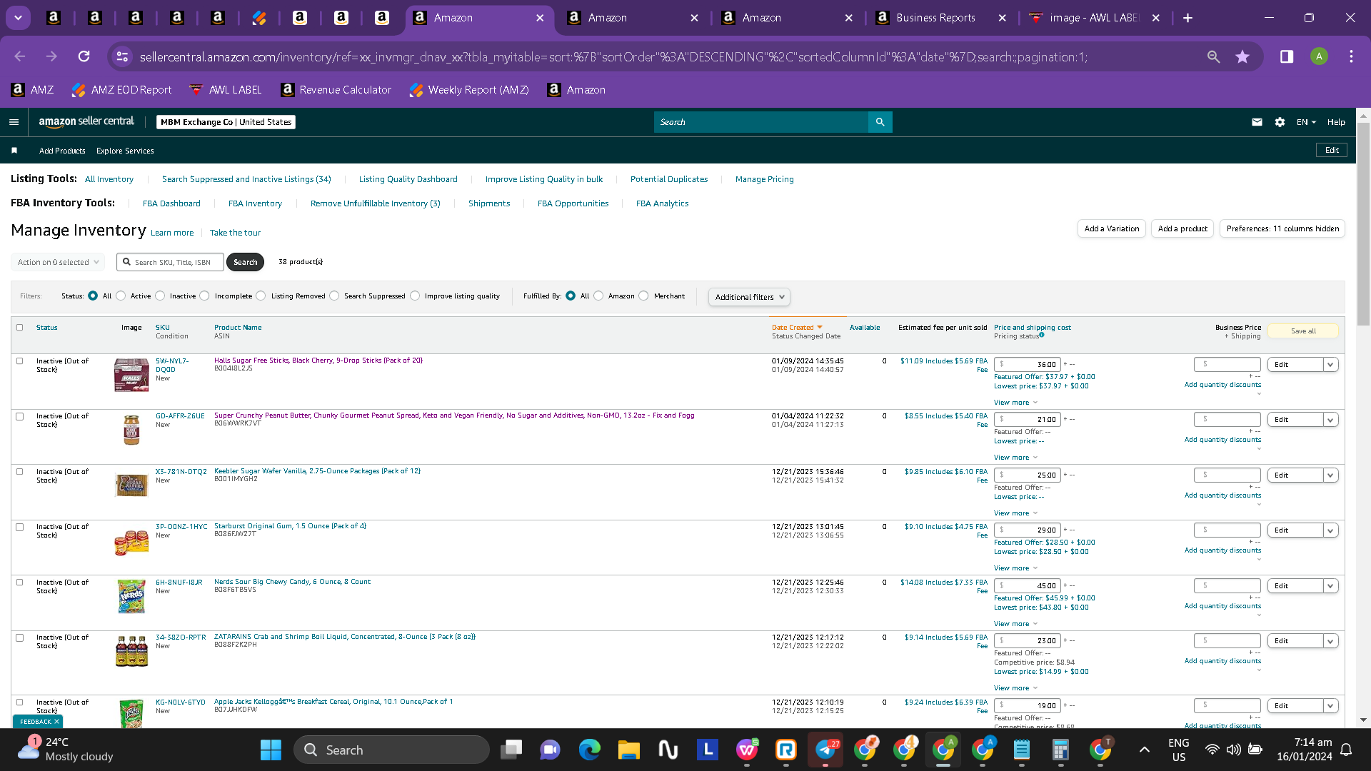The image size is (1371, 771).
Task: Open the tab search dropdown arrow
Action: tap(18, 18)
